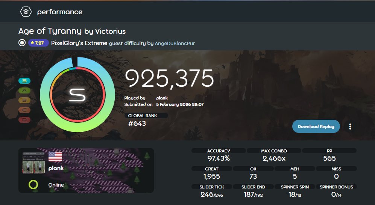375x205 pixels.
Task: Select the B rank badge
Action: pyautogui.click(x=24, y=100)
